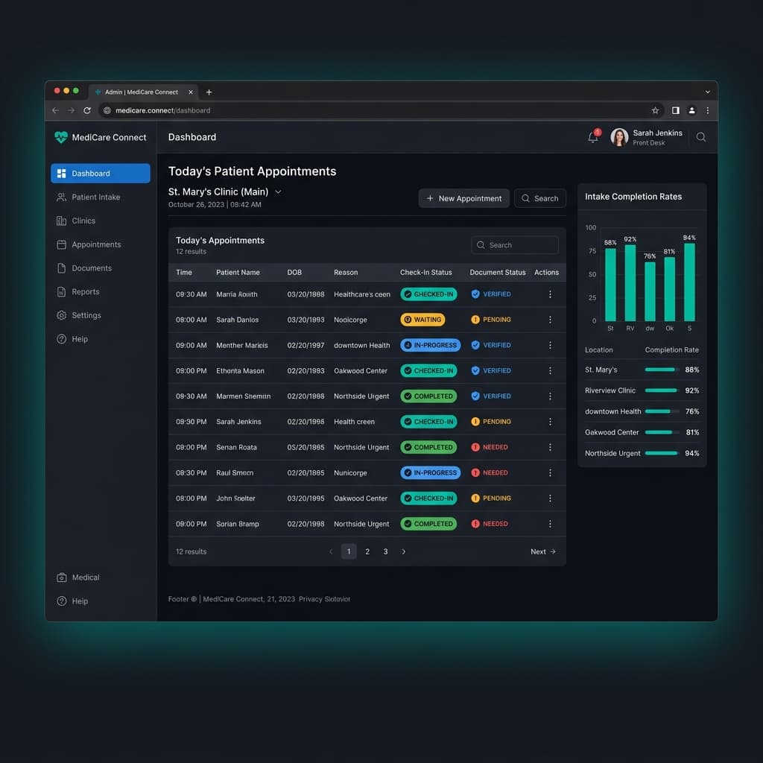Click the Help item at sidebar bottom
Screen dimensions: 763x763
click(x=101, y=601)
